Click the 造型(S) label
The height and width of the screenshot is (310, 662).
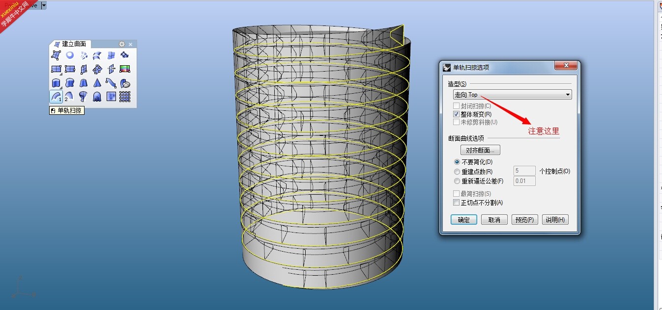pyautogui.click(x=457, y=84)
